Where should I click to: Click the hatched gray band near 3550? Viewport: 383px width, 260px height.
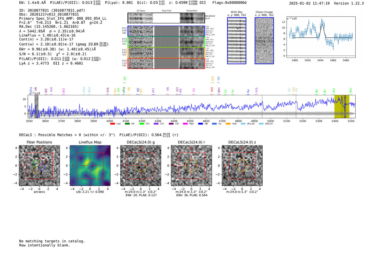click(36, 107)
